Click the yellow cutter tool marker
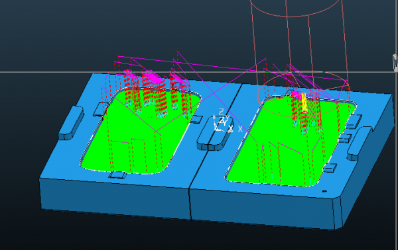The width and height of the screenshot is (398, 250). tap(304, 103)
